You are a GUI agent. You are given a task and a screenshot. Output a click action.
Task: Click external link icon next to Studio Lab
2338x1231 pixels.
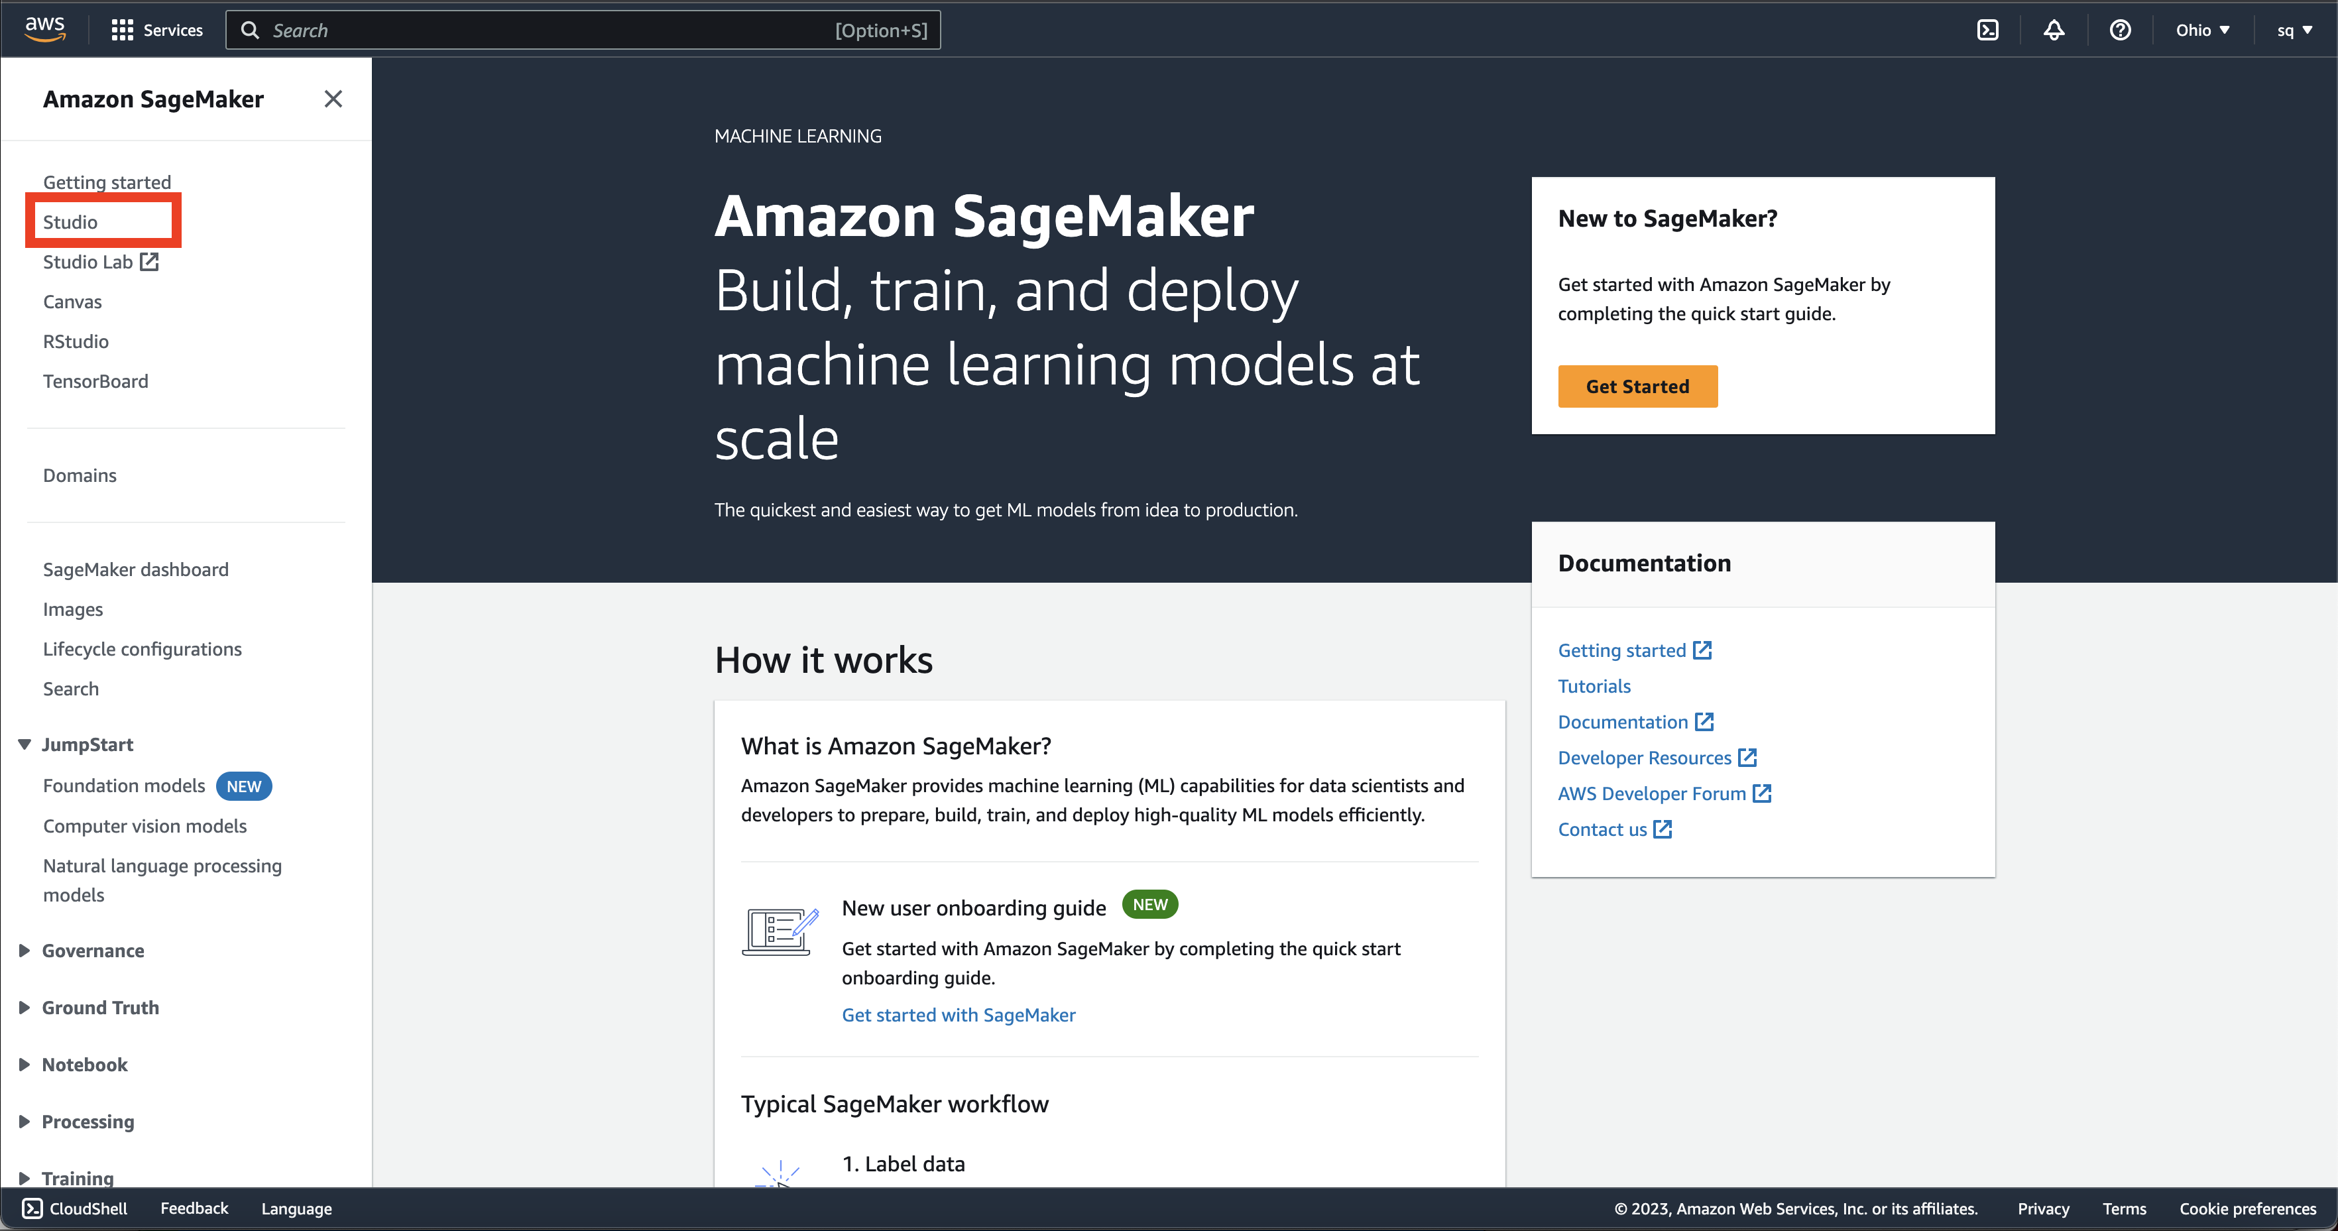click(x=150, y=261)
